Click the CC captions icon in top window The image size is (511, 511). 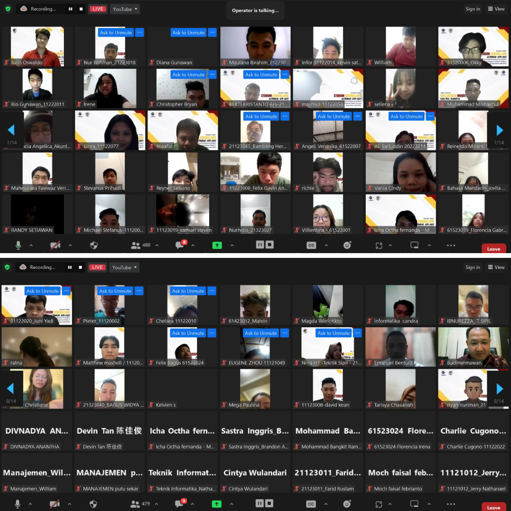pos(311,246)
